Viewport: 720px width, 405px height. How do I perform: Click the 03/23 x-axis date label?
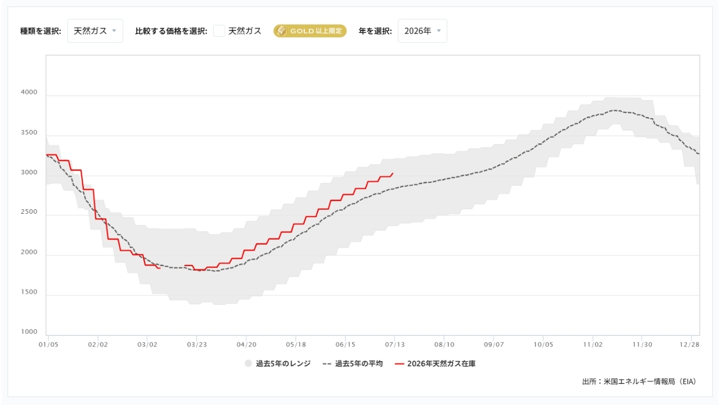196,344
